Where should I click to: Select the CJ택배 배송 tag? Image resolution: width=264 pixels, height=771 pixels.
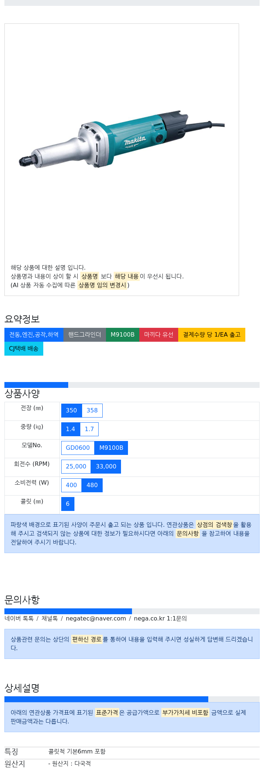tap(24, 349)
